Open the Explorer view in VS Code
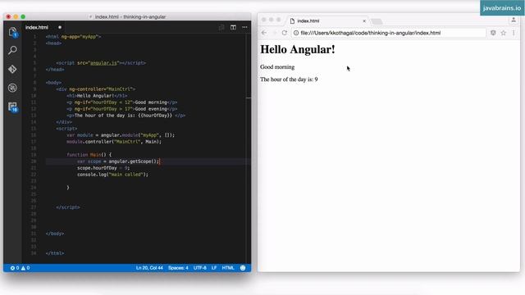Image resolution: width=525 pixels, height=295 pixels. click(x=13, y=32)
